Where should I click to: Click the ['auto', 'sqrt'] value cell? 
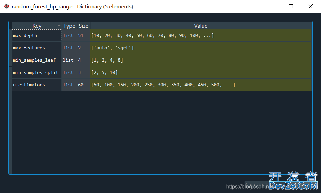(x=201, y=48)
